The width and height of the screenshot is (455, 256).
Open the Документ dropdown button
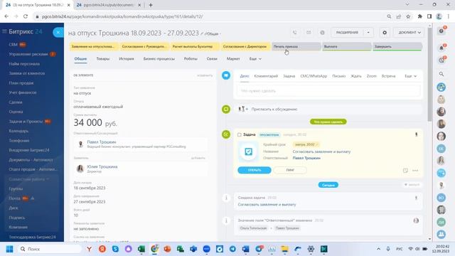(409, 33)
